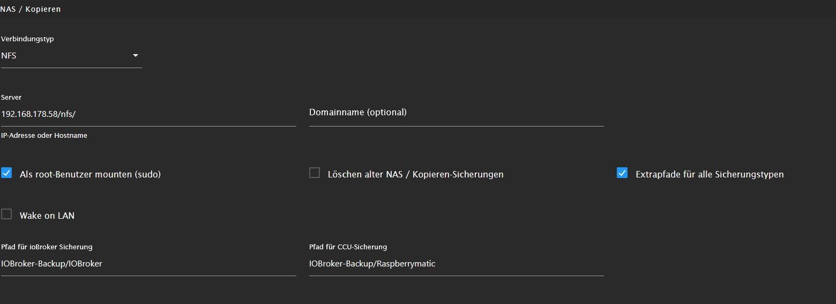
Task: Click the 'Pfad für ioBroker Sicherung' label
Action: pyautogui.click(x=47, y=247)
